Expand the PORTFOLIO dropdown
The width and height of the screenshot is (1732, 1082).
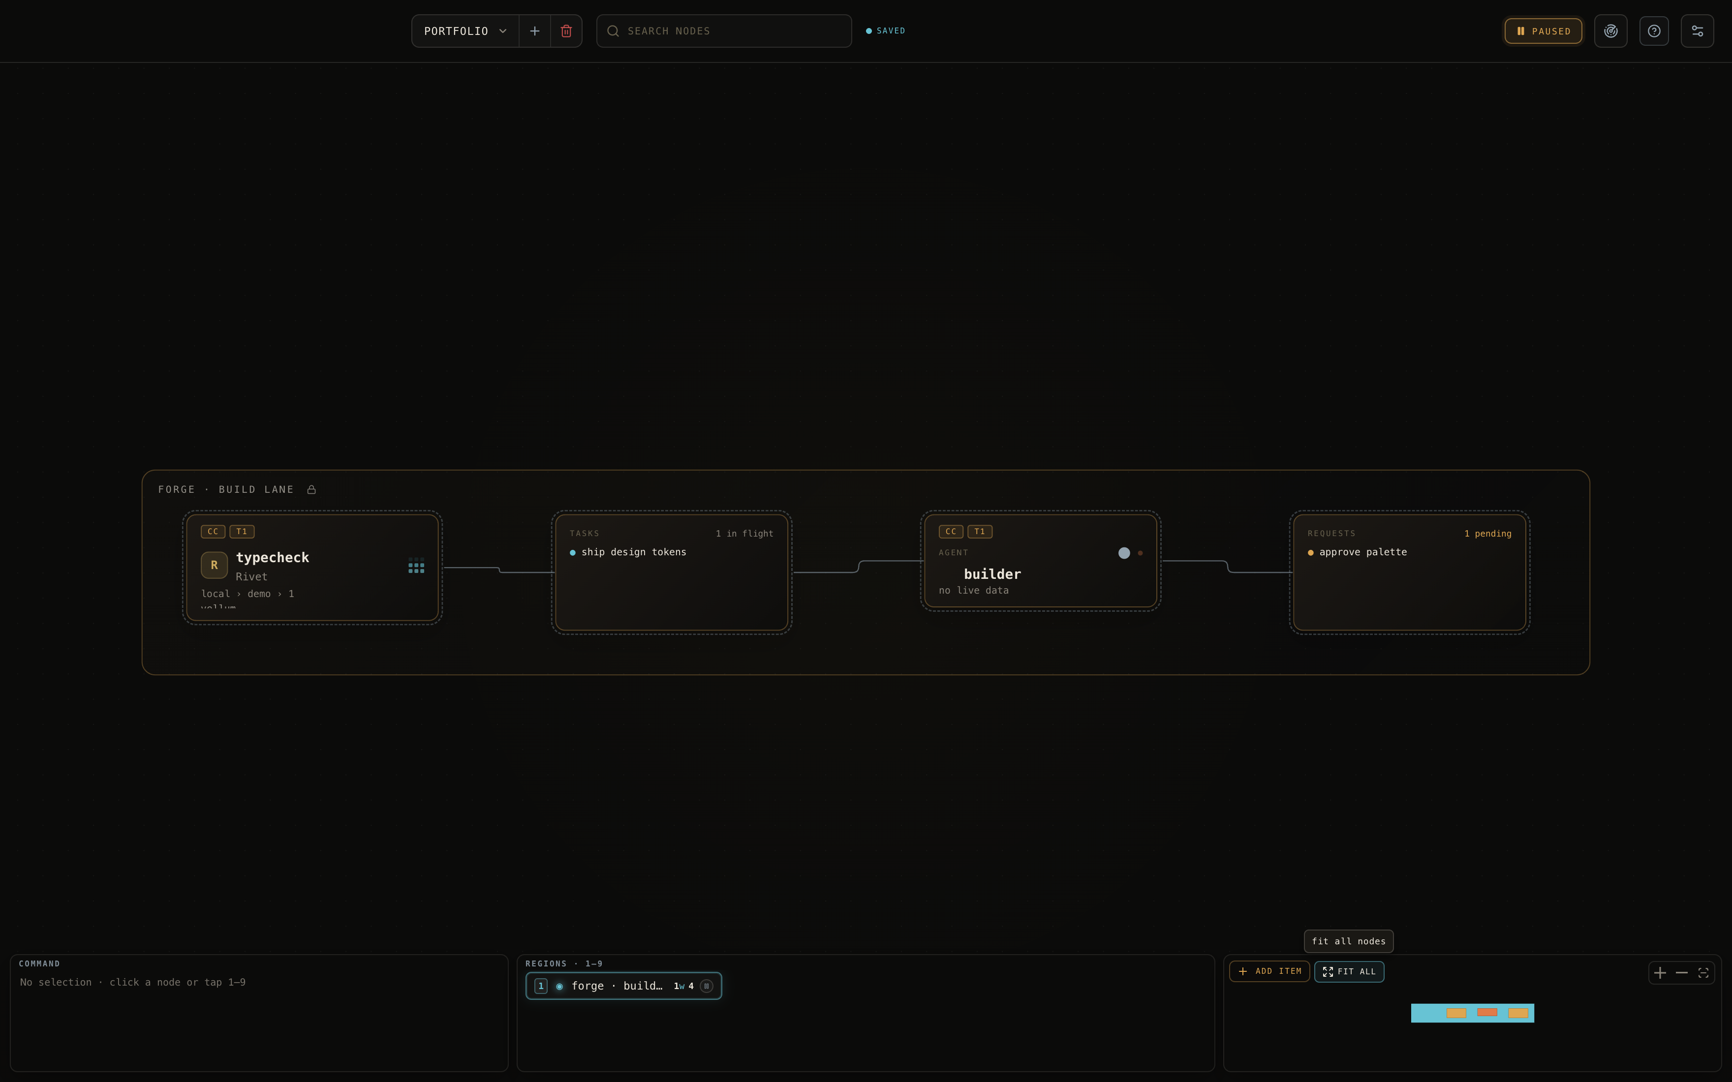pos(465,31)
